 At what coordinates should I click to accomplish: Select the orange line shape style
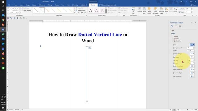pos(47,10)
